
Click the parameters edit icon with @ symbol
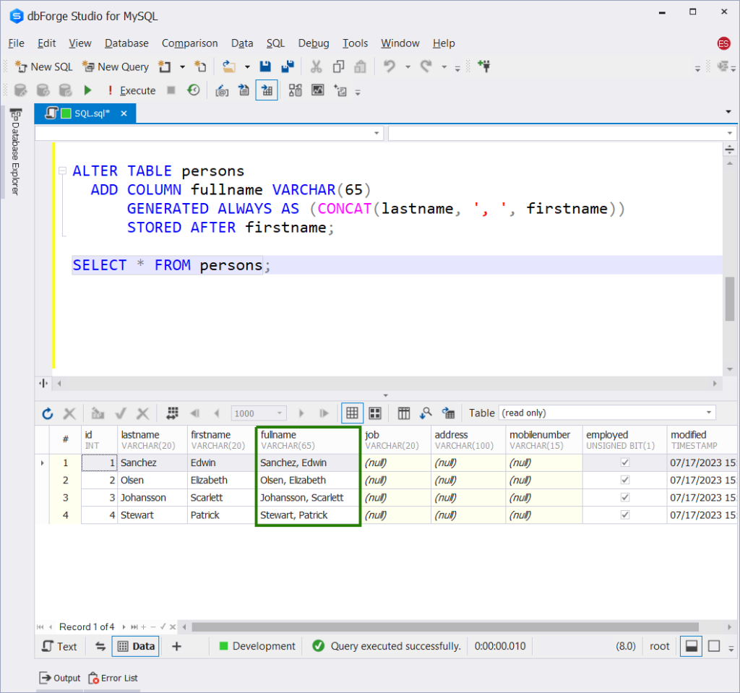(222, 90)
